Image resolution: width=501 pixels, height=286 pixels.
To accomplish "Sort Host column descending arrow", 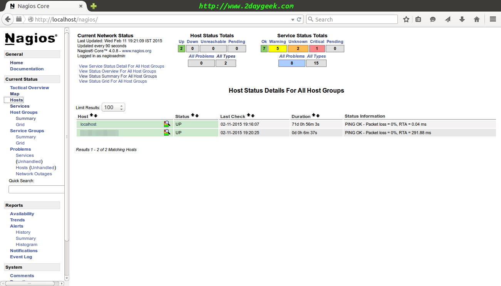I will 96,116.
